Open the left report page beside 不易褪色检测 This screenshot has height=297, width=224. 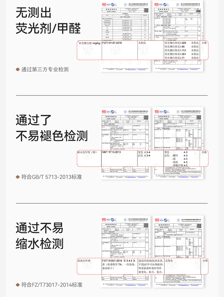click(x=125, y=143)
